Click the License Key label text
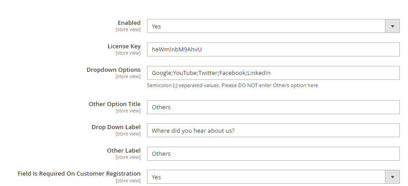Viewport: 408px width, 186px height. [124, 46]
